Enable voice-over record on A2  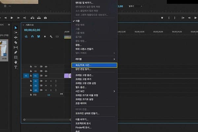coord(56,86)
